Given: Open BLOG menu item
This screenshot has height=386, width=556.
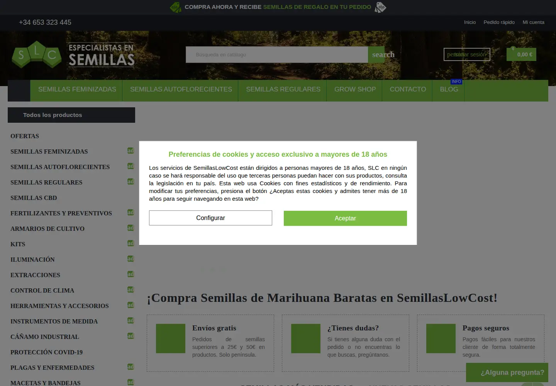Looking at the screenshot, I should (449, 90).
